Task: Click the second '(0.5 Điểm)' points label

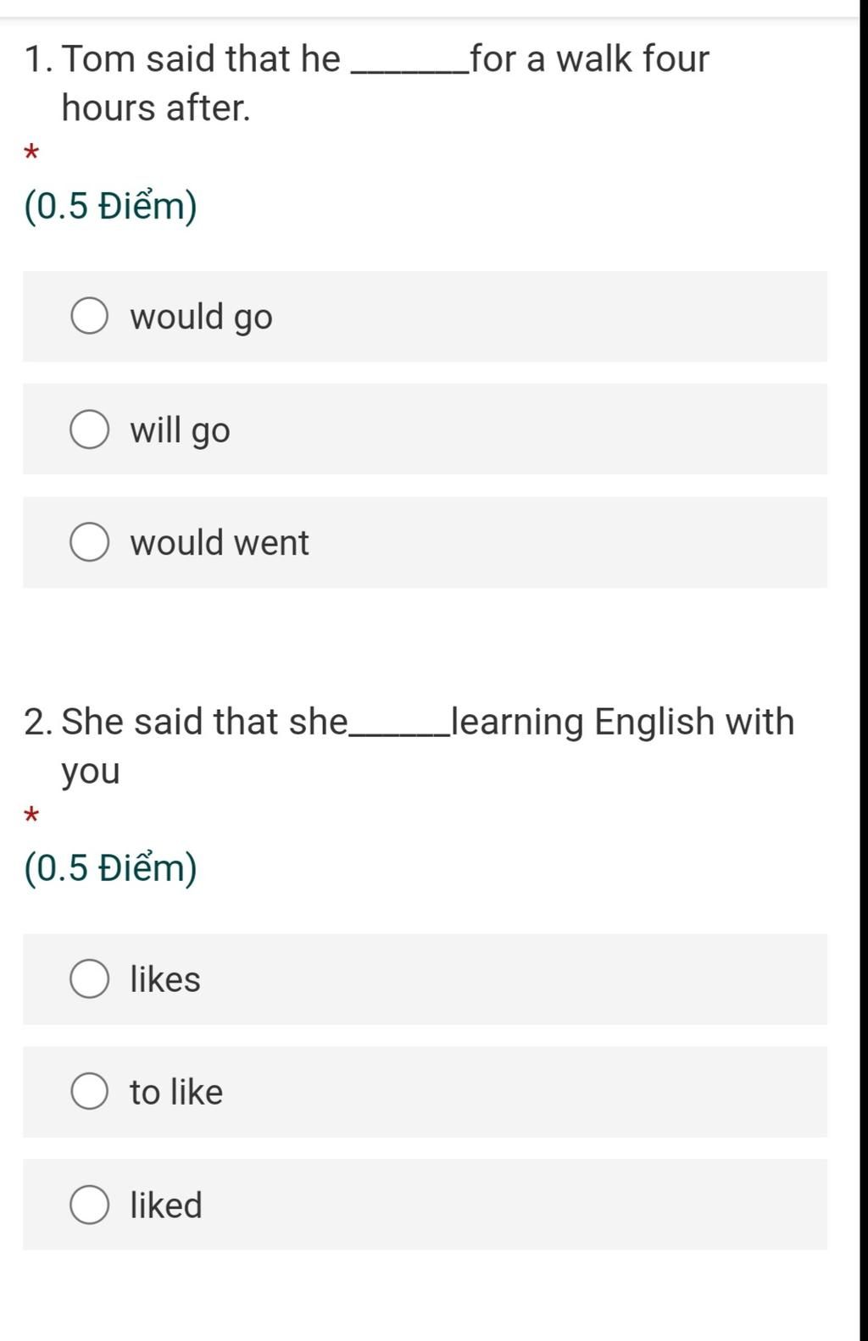Action: [110, 868]
